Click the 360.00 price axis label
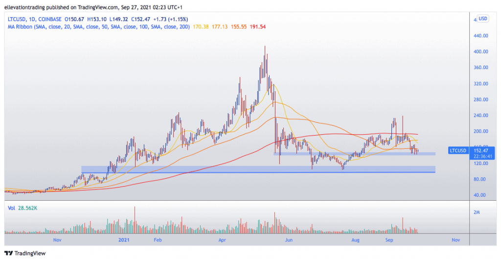501x261 pixels. tap(480, 68)
